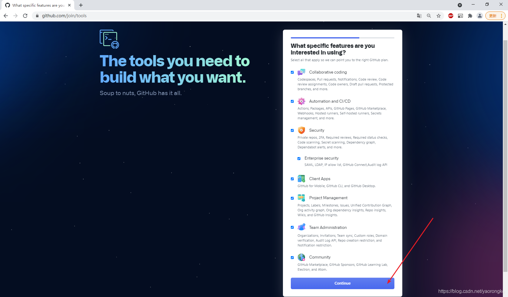Click the Community globe icon
The image size is (508, 297).
(x=301, y=257)
